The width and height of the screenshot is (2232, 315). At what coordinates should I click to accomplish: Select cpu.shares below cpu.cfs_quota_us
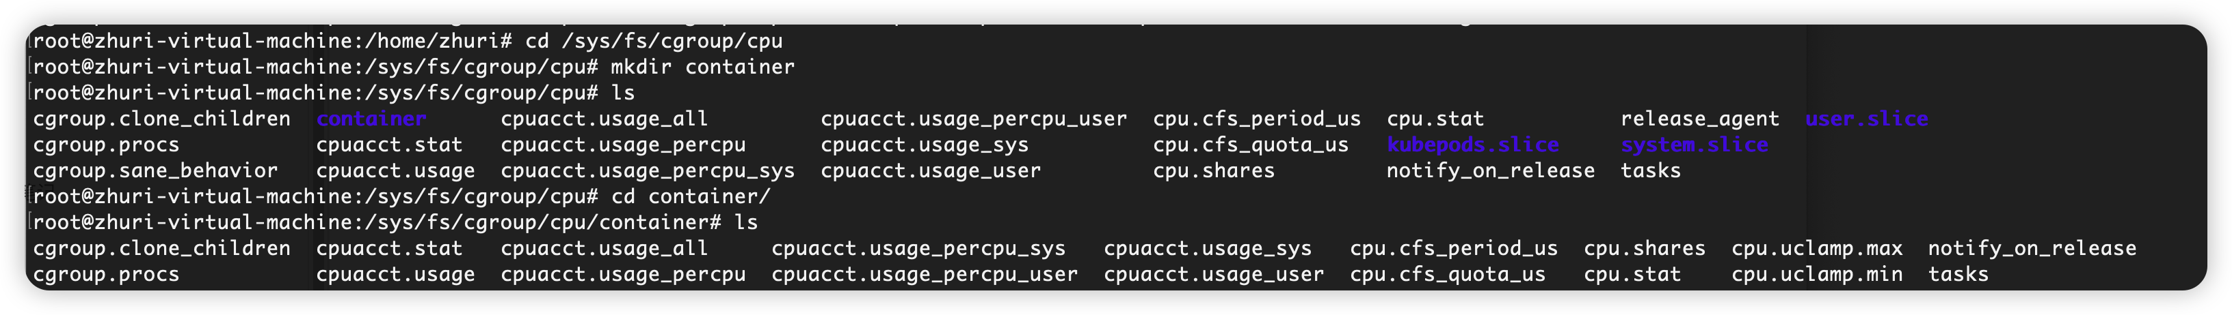[x=1213, y=171]
